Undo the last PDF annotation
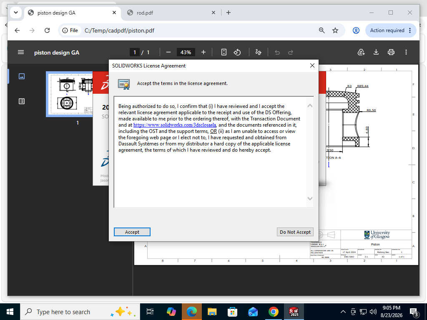Viewport: 427px width, 320px height. click(277, 52)
